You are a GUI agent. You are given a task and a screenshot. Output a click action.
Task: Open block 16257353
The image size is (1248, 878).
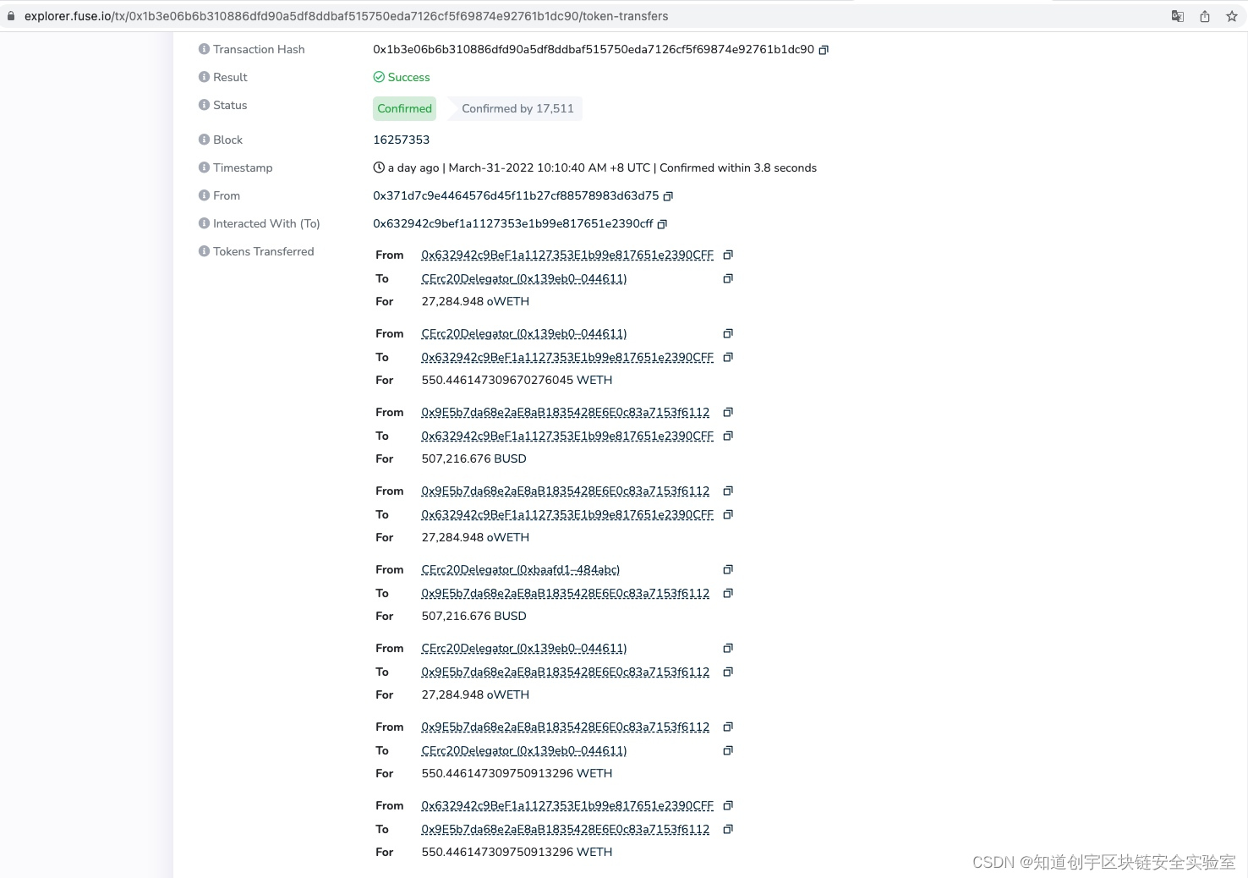tap(401, 140)
